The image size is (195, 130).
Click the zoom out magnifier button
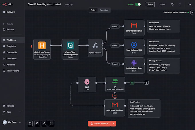[x=44, y=123]
